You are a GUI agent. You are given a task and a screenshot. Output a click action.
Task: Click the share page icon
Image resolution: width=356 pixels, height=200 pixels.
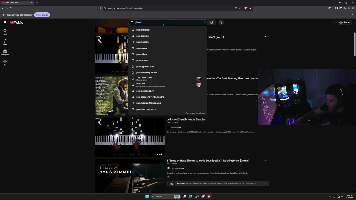point(241,8)
